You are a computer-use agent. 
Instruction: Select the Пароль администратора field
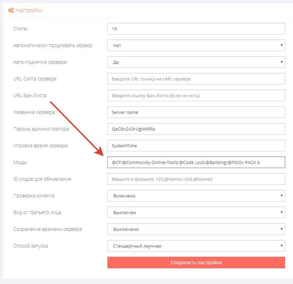click(x=196, y=129)
